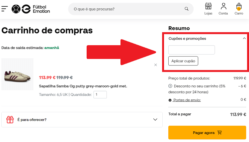Open the hamburger menu icon

click(x=5, y=9)
